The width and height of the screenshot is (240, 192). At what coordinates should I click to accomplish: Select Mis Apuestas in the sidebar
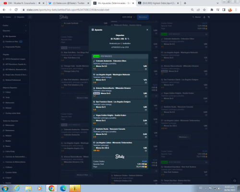tap(14, 36)
